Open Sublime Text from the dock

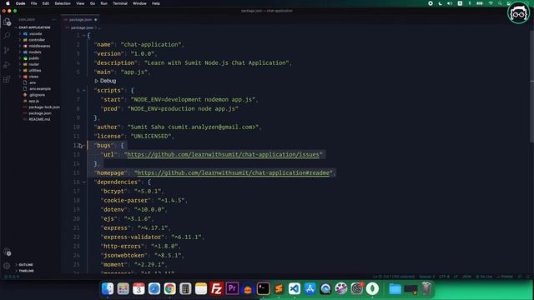click(279, 289)
